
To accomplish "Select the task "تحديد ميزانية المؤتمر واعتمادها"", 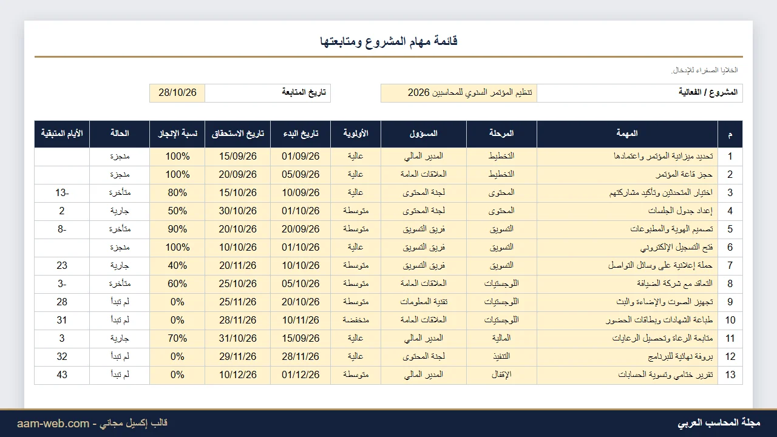I will (x=627, y=157).
